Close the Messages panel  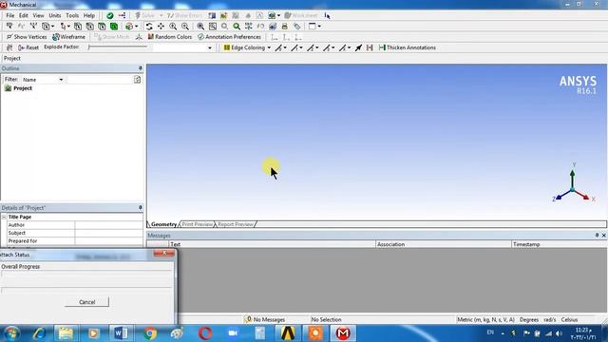click(x=604, y=236)
